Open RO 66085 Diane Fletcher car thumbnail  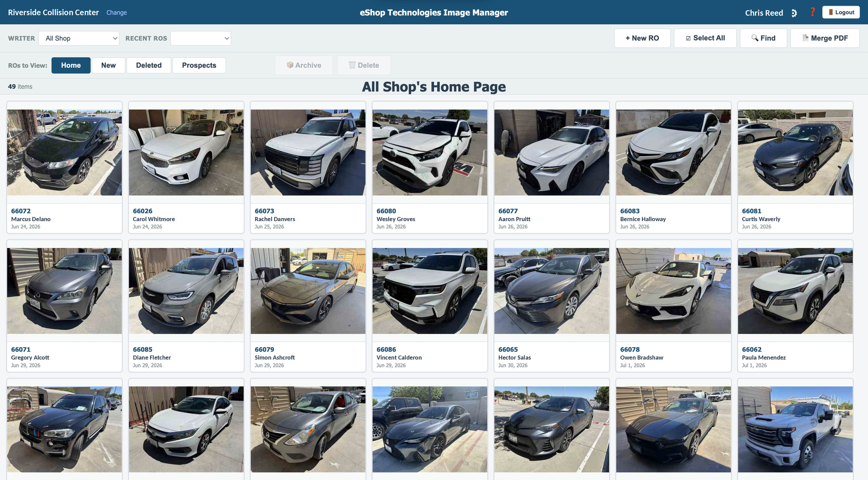(186, 291)
